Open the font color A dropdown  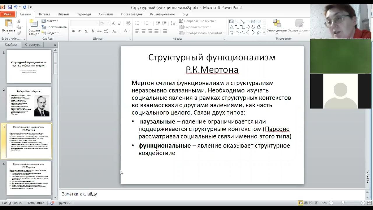coord(130,31)
